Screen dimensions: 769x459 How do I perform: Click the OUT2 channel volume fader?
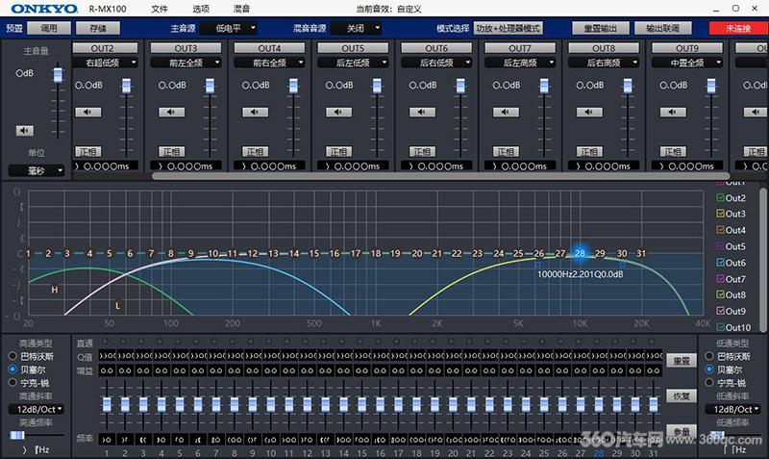(126, 86)
